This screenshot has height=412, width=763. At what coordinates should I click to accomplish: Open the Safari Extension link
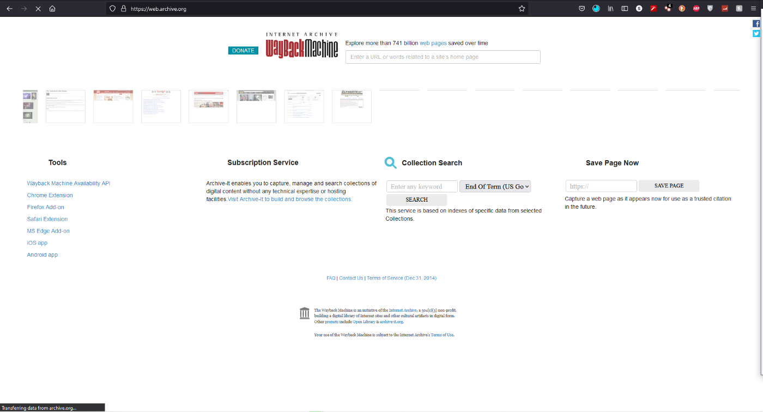pyautogui.click(x=47, y=219)
